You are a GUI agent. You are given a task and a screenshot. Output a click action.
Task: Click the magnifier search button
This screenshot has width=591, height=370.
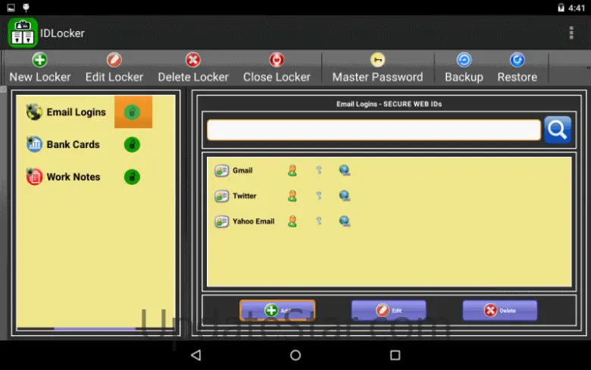(558, 130)
